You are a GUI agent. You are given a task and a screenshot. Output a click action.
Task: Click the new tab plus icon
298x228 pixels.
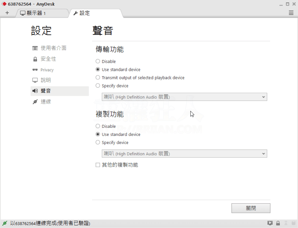(x=7, y=13)
